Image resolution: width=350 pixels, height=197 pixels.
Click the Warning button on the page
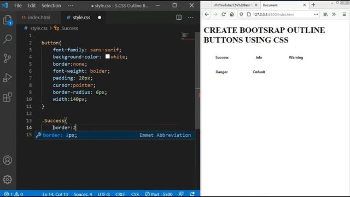click(x=296, y=57)
